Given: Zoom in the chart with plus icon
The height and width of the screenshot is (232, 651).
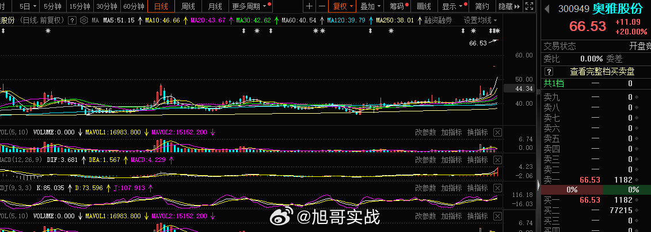Looking at the screenshot, I should coord(309,6).
